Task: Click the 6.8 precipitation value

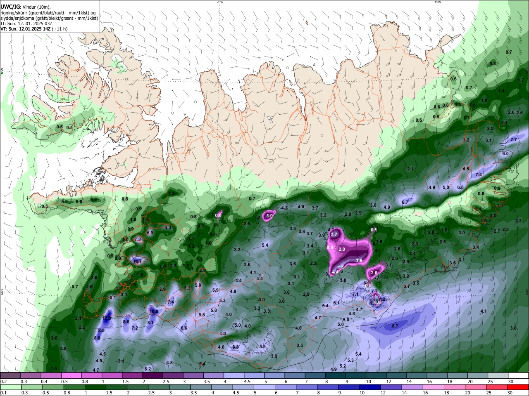Action: 236,347
